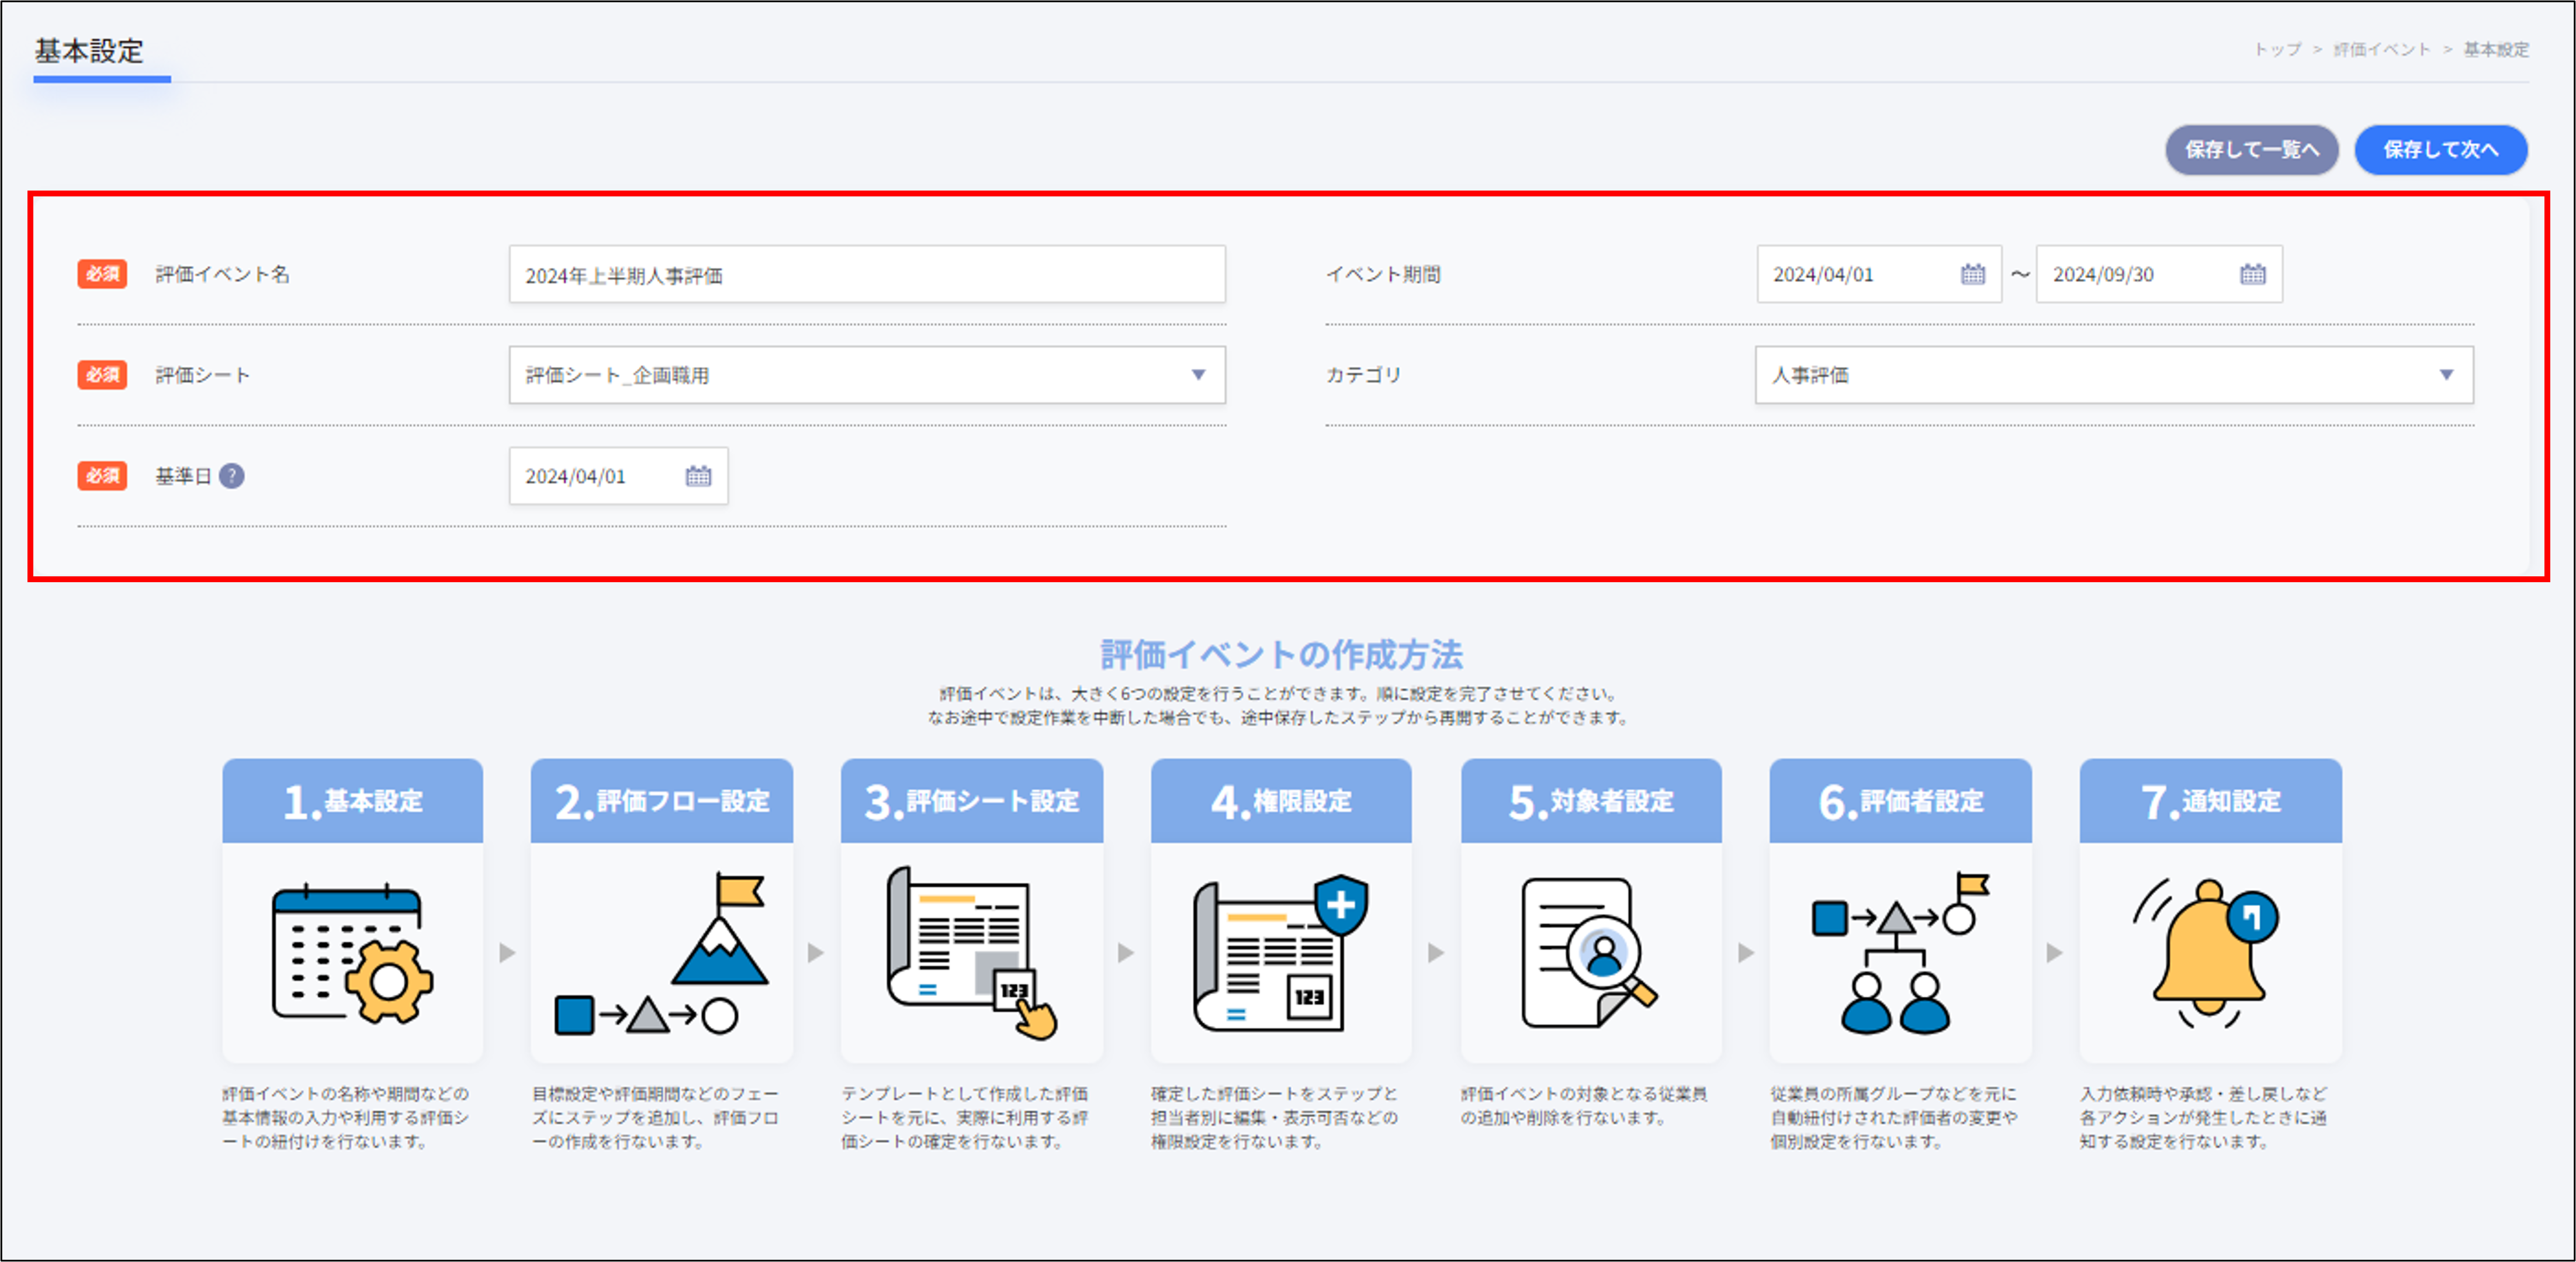Open the calendar picker next to 基準日
Image resolution: width=2576 pixels, height=1262 pixels.
point(697,476)
